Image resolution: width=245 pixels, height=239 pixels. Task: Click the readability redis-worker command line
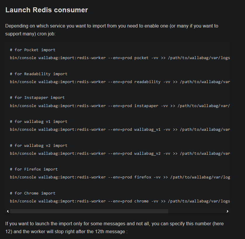click(120, 82)
